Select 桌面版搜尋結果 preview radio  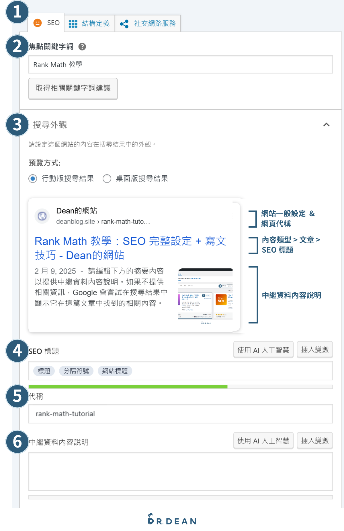(107, 179)
